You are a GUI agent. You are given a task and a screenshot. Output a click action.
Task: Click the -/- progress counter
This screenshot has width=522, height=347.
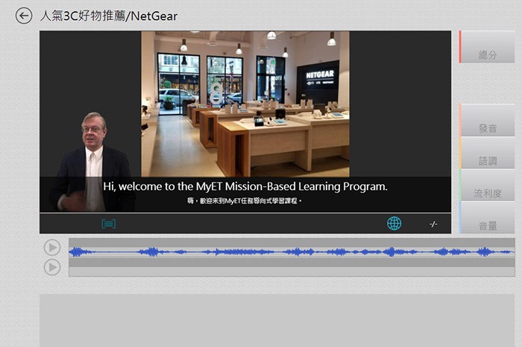[x=433, y=224]
